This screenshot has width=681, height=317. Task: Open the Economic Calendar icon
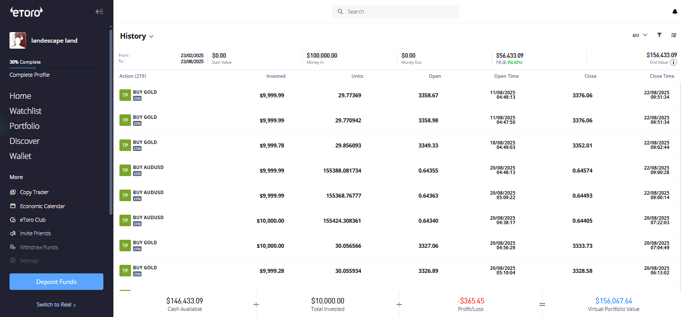(x=13, y=206)
